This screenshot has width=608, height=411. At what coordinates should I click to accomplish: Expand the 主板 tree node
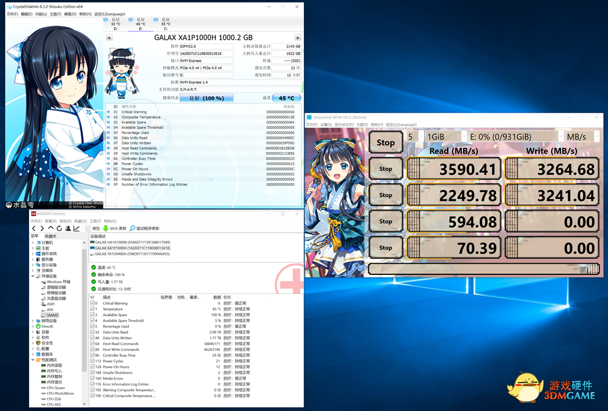click(x=33, y=248)
